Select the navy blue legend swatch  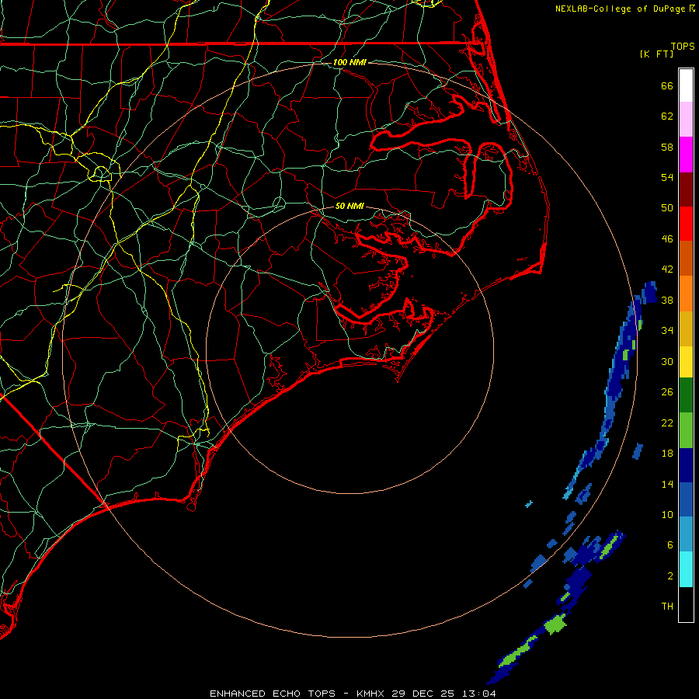point(686,465)
